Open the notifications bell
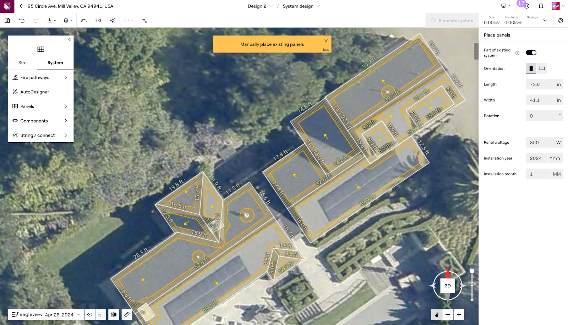 pyautogui.click(x=541, y=6)
